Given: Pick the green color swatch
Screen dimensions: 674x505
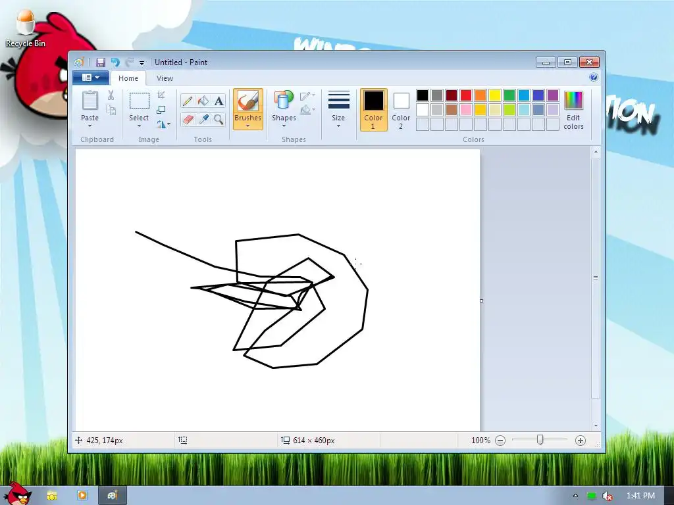Looking at the screenshot, I should point(509,95).
